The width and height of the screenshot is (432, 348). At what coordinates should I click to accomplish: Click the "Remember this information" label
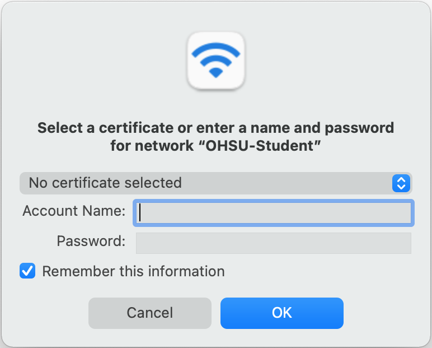coord(133,271)
